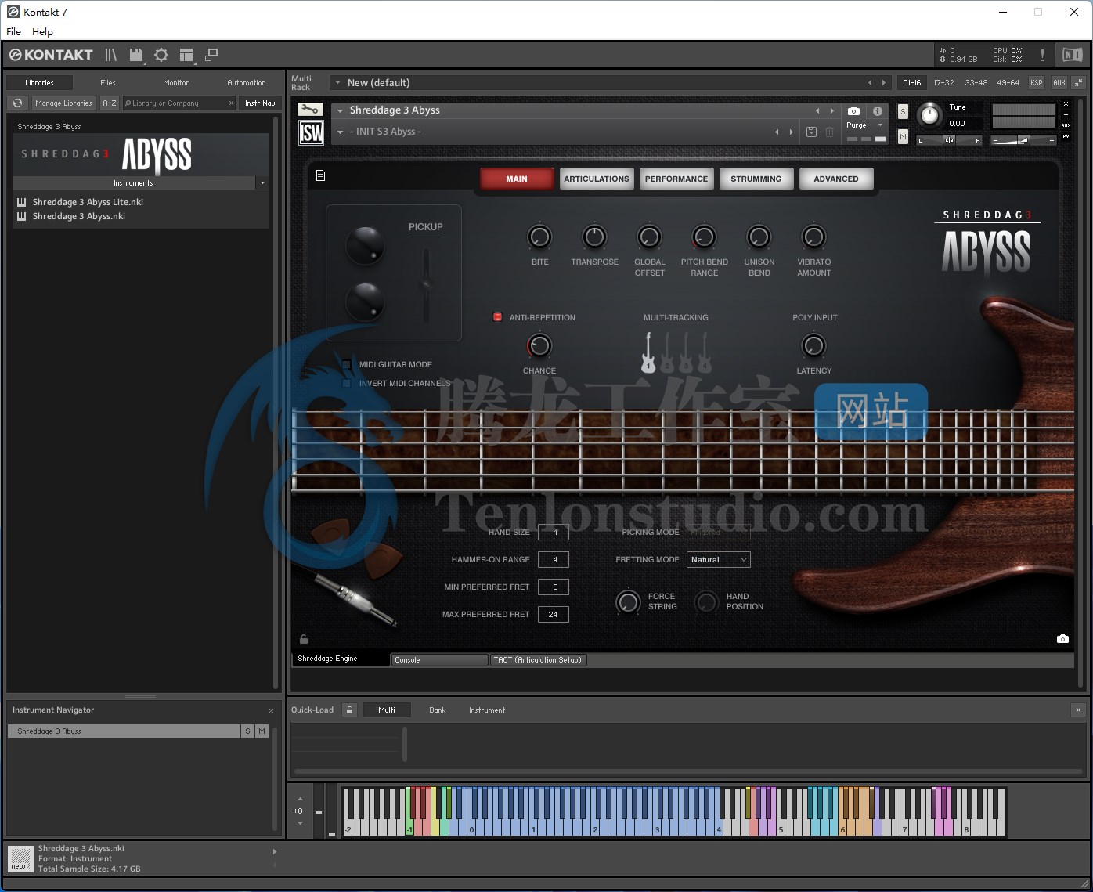
Task: Click the Native Instruments logo button at top right
Action: tap(1072, 55)
